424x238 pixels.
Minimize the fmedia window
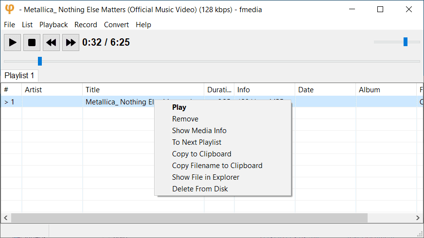[352, 9]
